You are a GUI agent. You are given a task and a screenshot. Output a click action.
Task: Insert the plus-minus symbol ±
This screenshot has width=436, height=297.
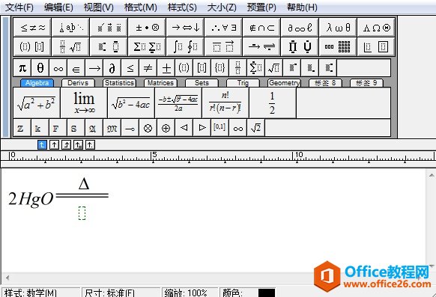pyautogui.click(x=166, y=68)
